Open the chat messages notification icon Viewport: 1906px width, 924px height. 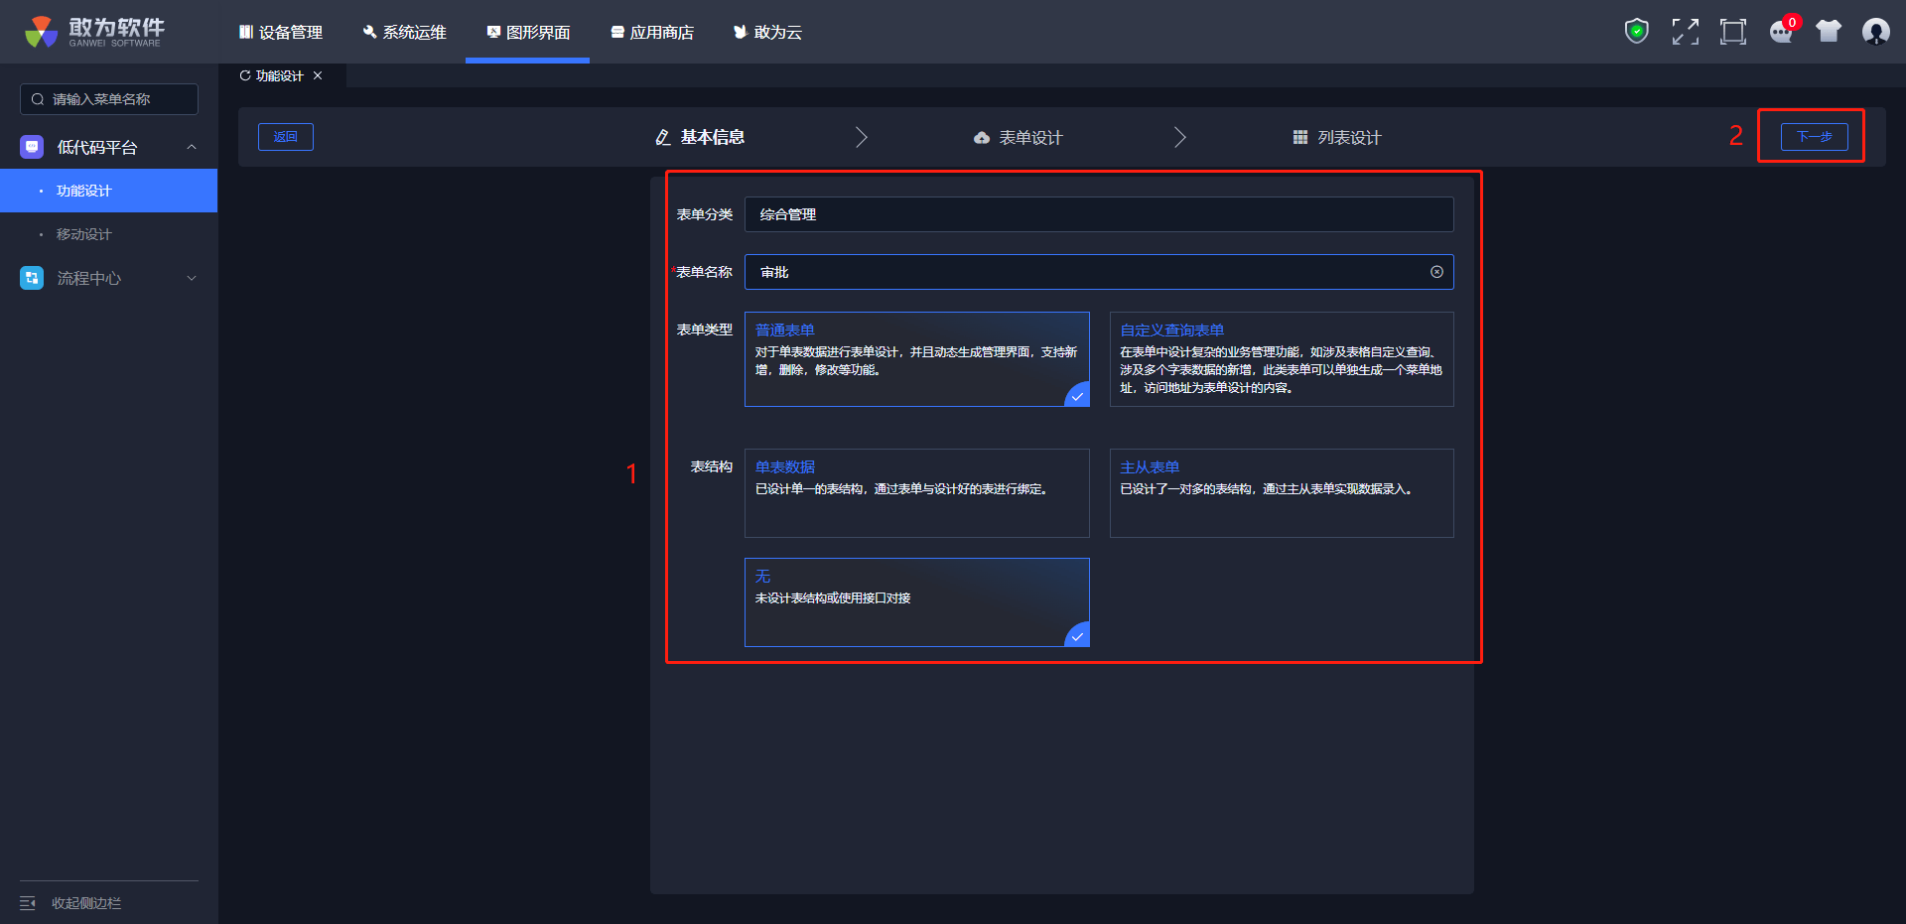pyautogui.click(x=1781, y=32)
